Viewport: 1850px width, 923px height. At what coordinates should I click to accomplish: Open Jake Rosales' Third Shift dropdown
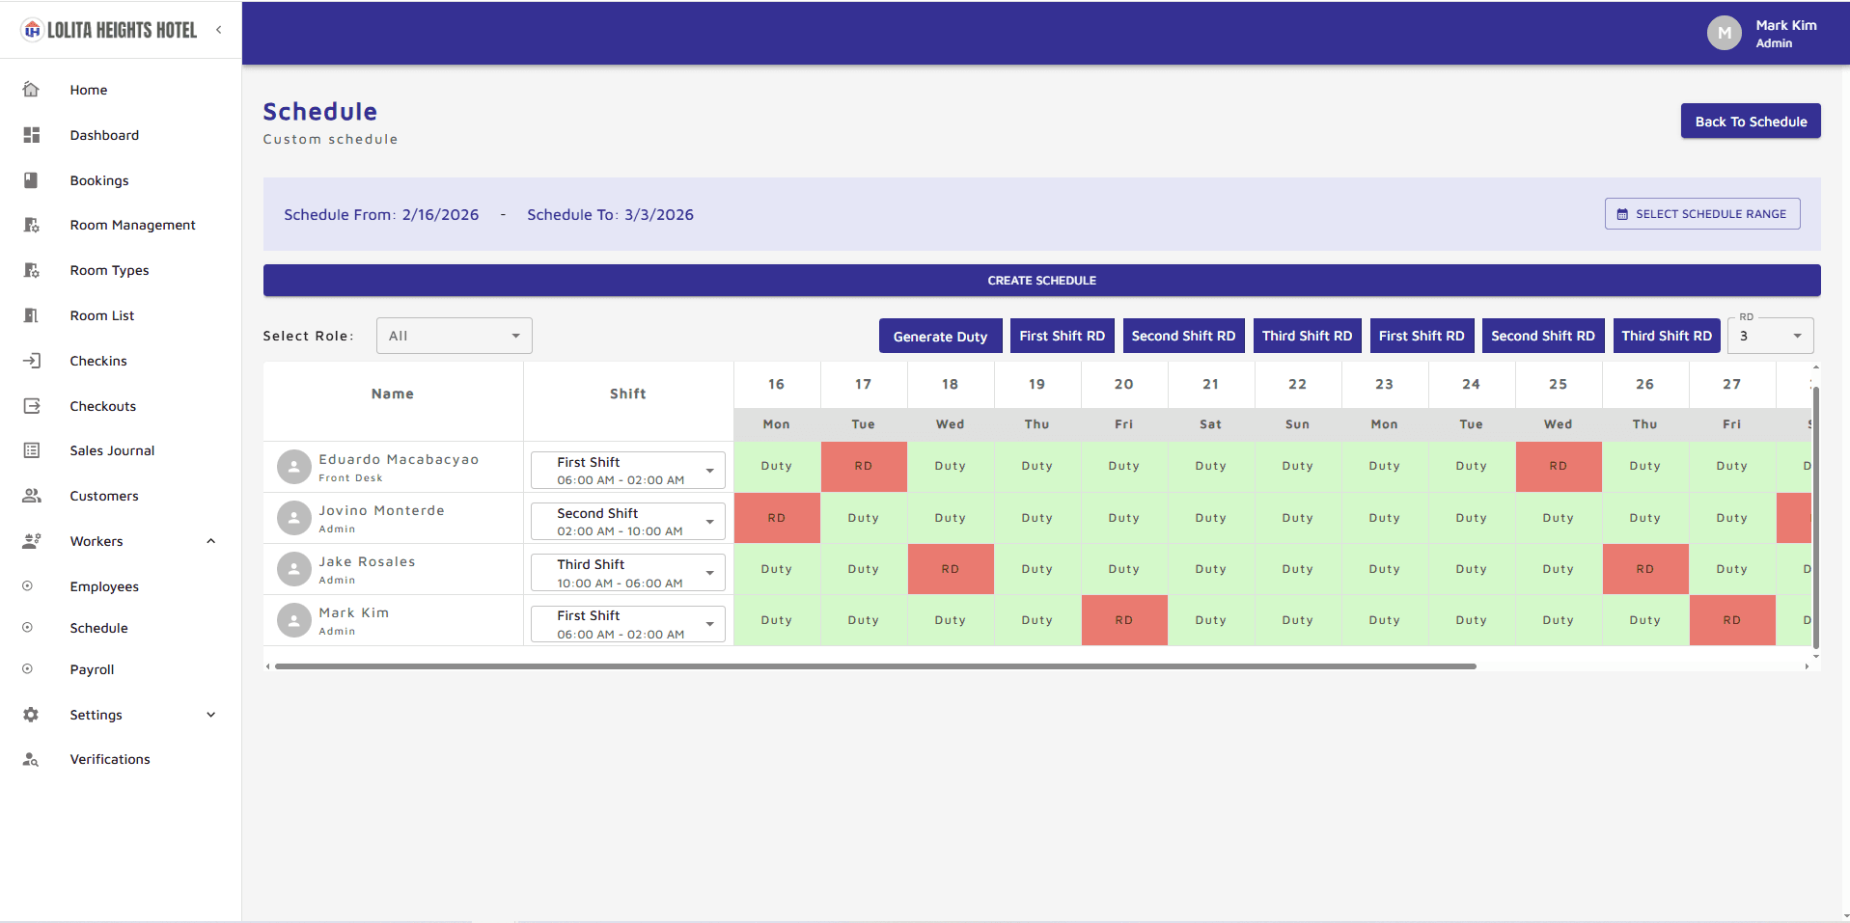(x=627, y=573)
